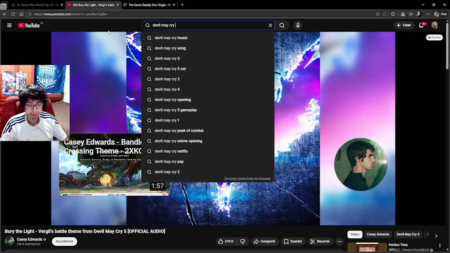Choose suggestion 'devil may cry opening'

point(208,100)
